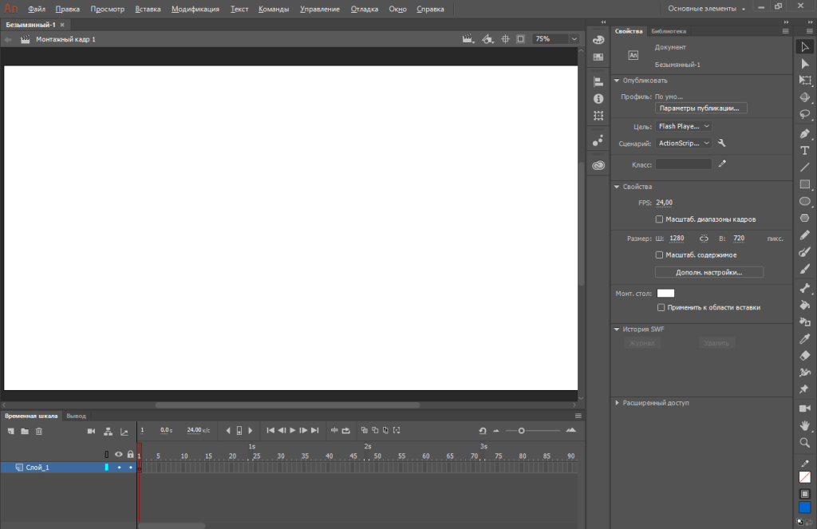This screenshot has height=529, width=817.
Task: Add a new layer in the timeline
Action: pos(10,431)
